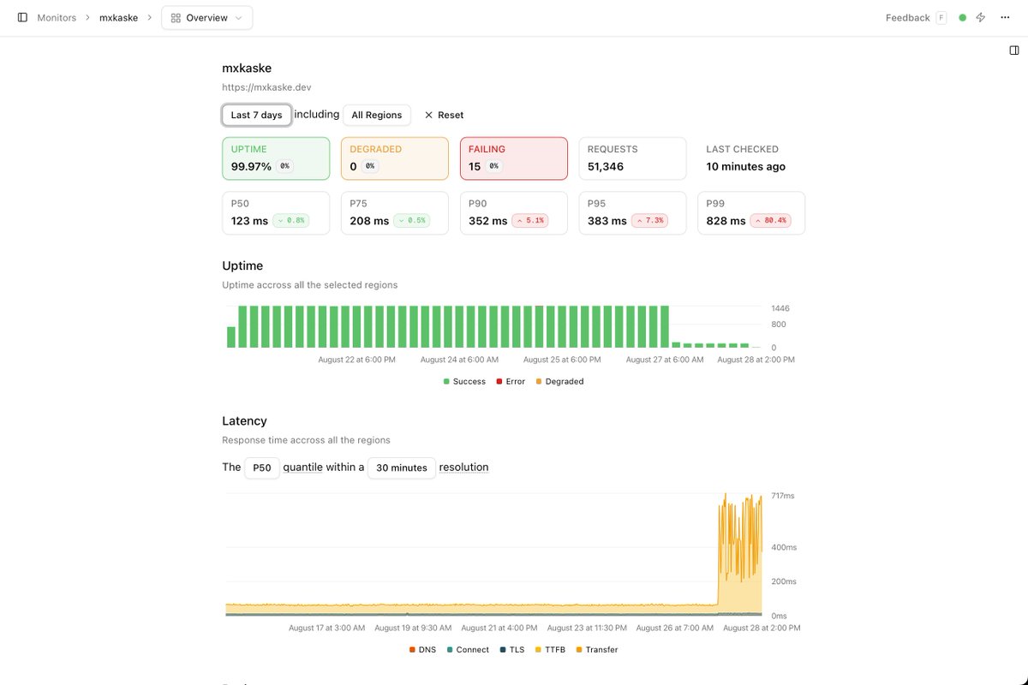
Task: Click the P95 383 ms card
Action: [632, 212]
